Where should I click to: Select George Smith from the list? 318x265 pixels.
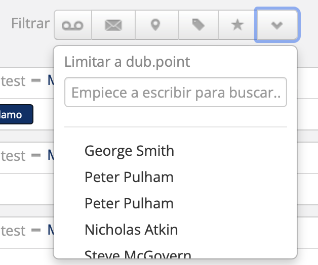click(130, 151)
